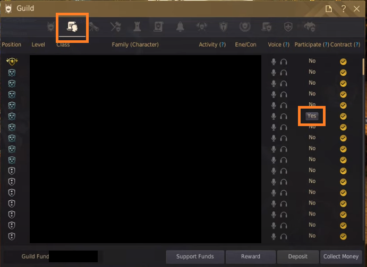Click the guild crest icon beside Guild title
The height and width of the screenshot is (267, 367).
pos(8,8)
